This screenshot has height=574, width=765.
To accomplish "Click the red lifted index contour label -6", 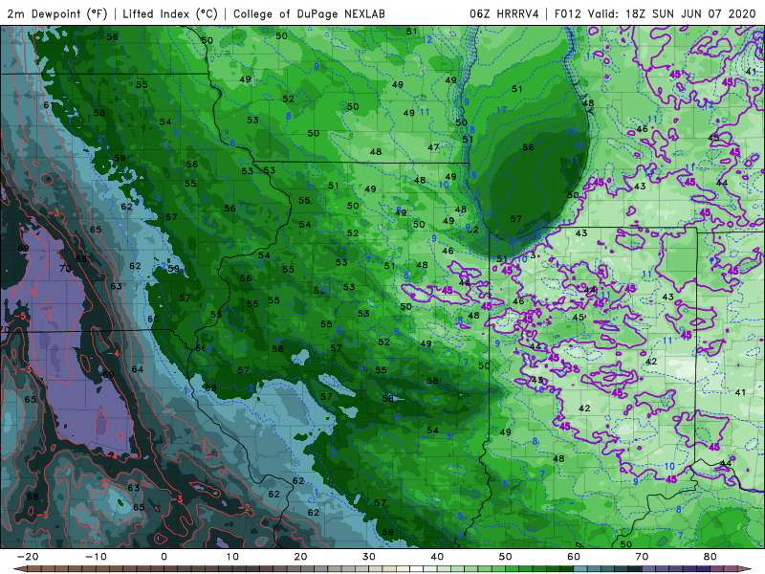I will tap(32, 293).
